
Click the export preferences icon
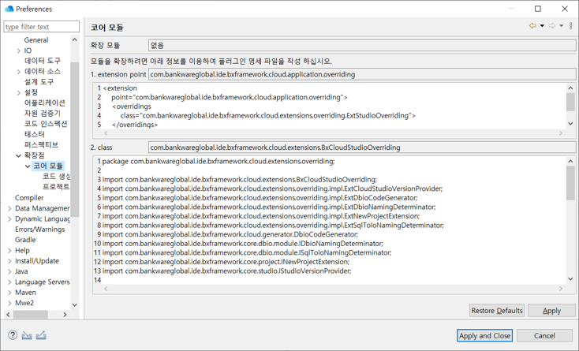(x=41, y=335)
